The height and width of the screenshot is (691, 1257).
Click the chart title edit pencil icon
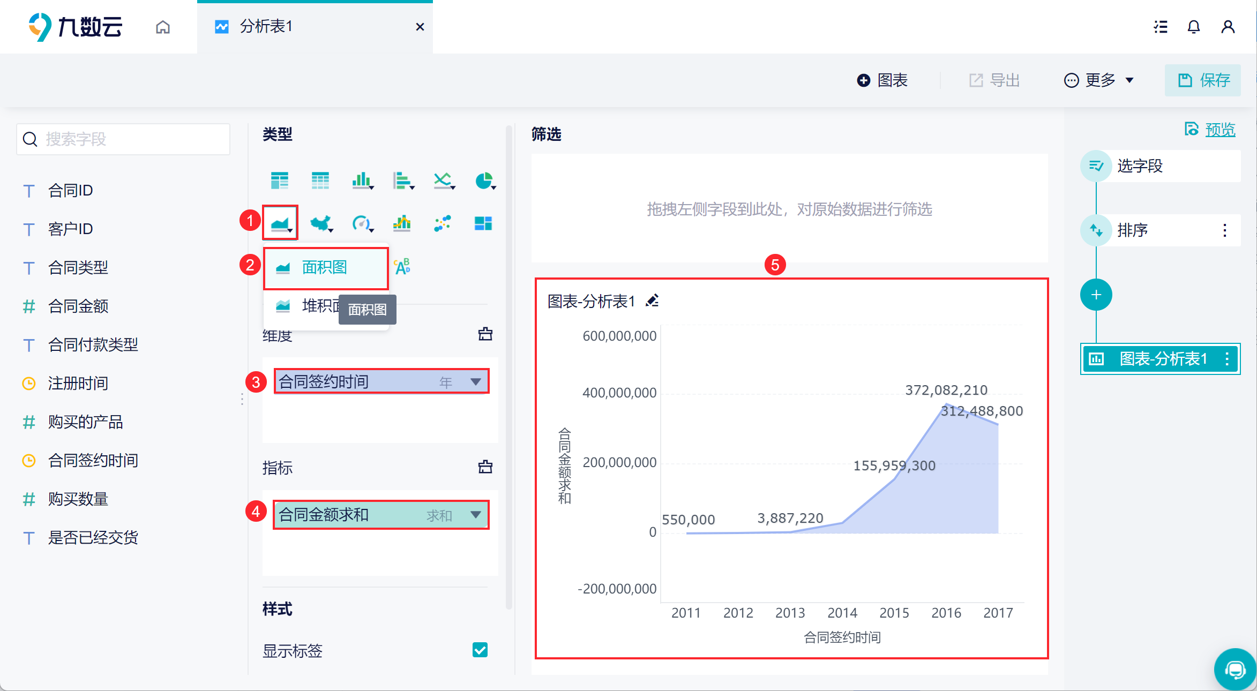(x=652, y=301)
